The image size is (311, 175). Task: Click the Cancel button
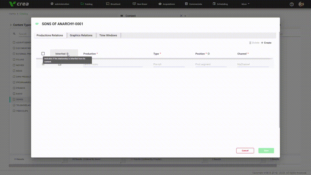click(x=245, y=151)
